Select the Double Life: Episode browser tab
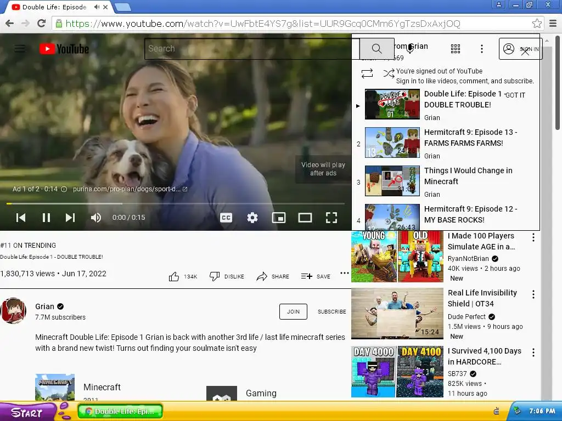Viewport: 562px width, 421px height. 54,7
